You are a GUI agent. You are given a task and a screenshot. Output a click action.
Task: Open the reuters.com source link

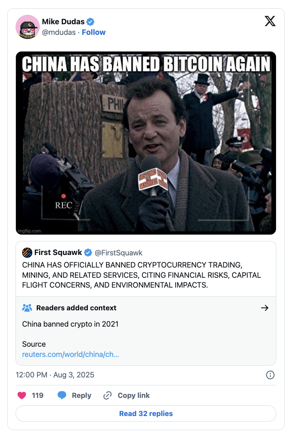(x=70, y=354)
